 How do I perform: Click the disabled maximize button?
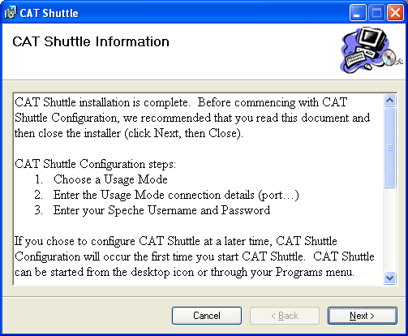point(376,13)
